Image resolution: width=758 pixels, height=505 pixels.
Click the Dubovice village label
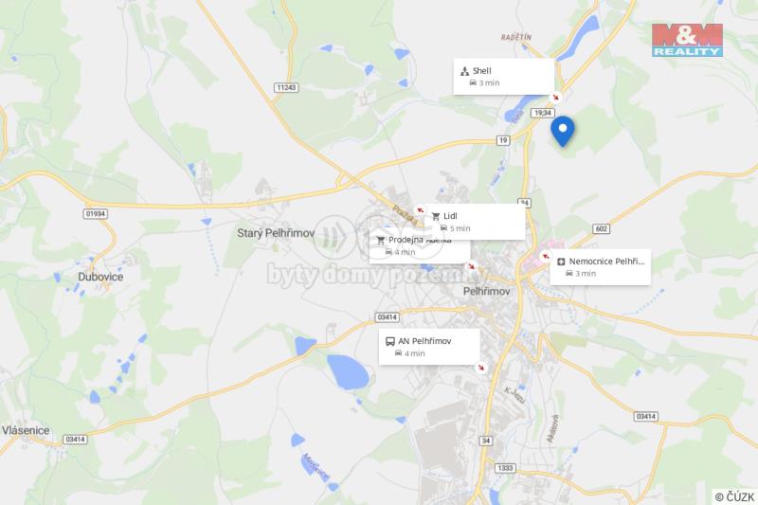[100, 277]
